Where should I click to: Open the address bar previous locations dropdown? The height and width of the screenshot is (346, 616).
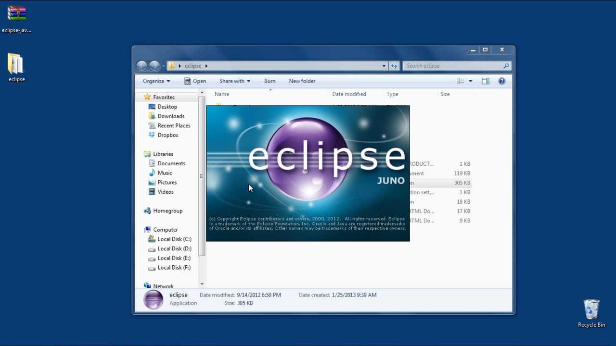coord(384,66)
